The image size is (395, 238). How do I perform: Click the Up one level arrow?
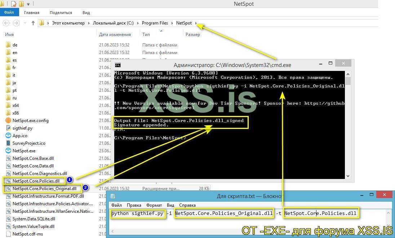tap(33, 23)
